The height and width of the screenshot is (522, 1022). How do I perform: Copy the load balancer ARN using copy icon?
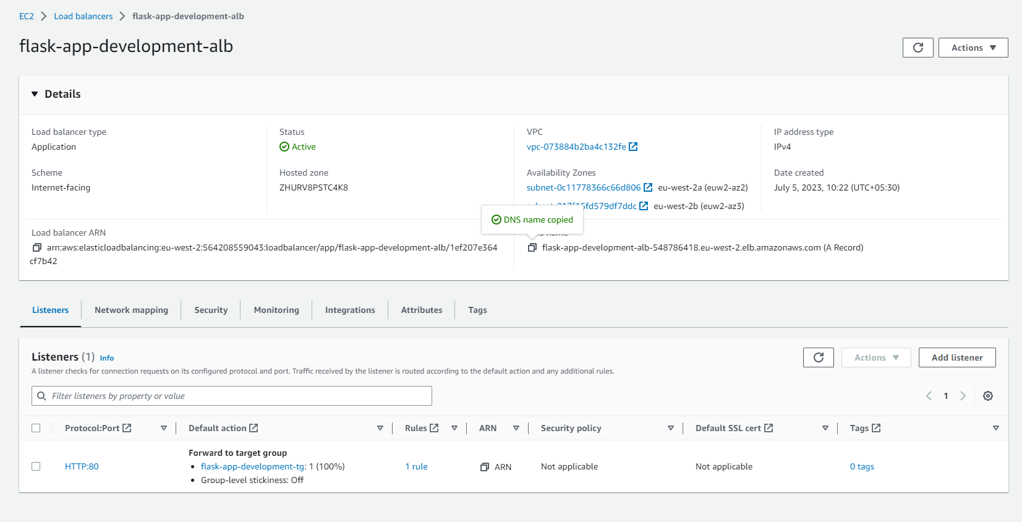point(37,247)
